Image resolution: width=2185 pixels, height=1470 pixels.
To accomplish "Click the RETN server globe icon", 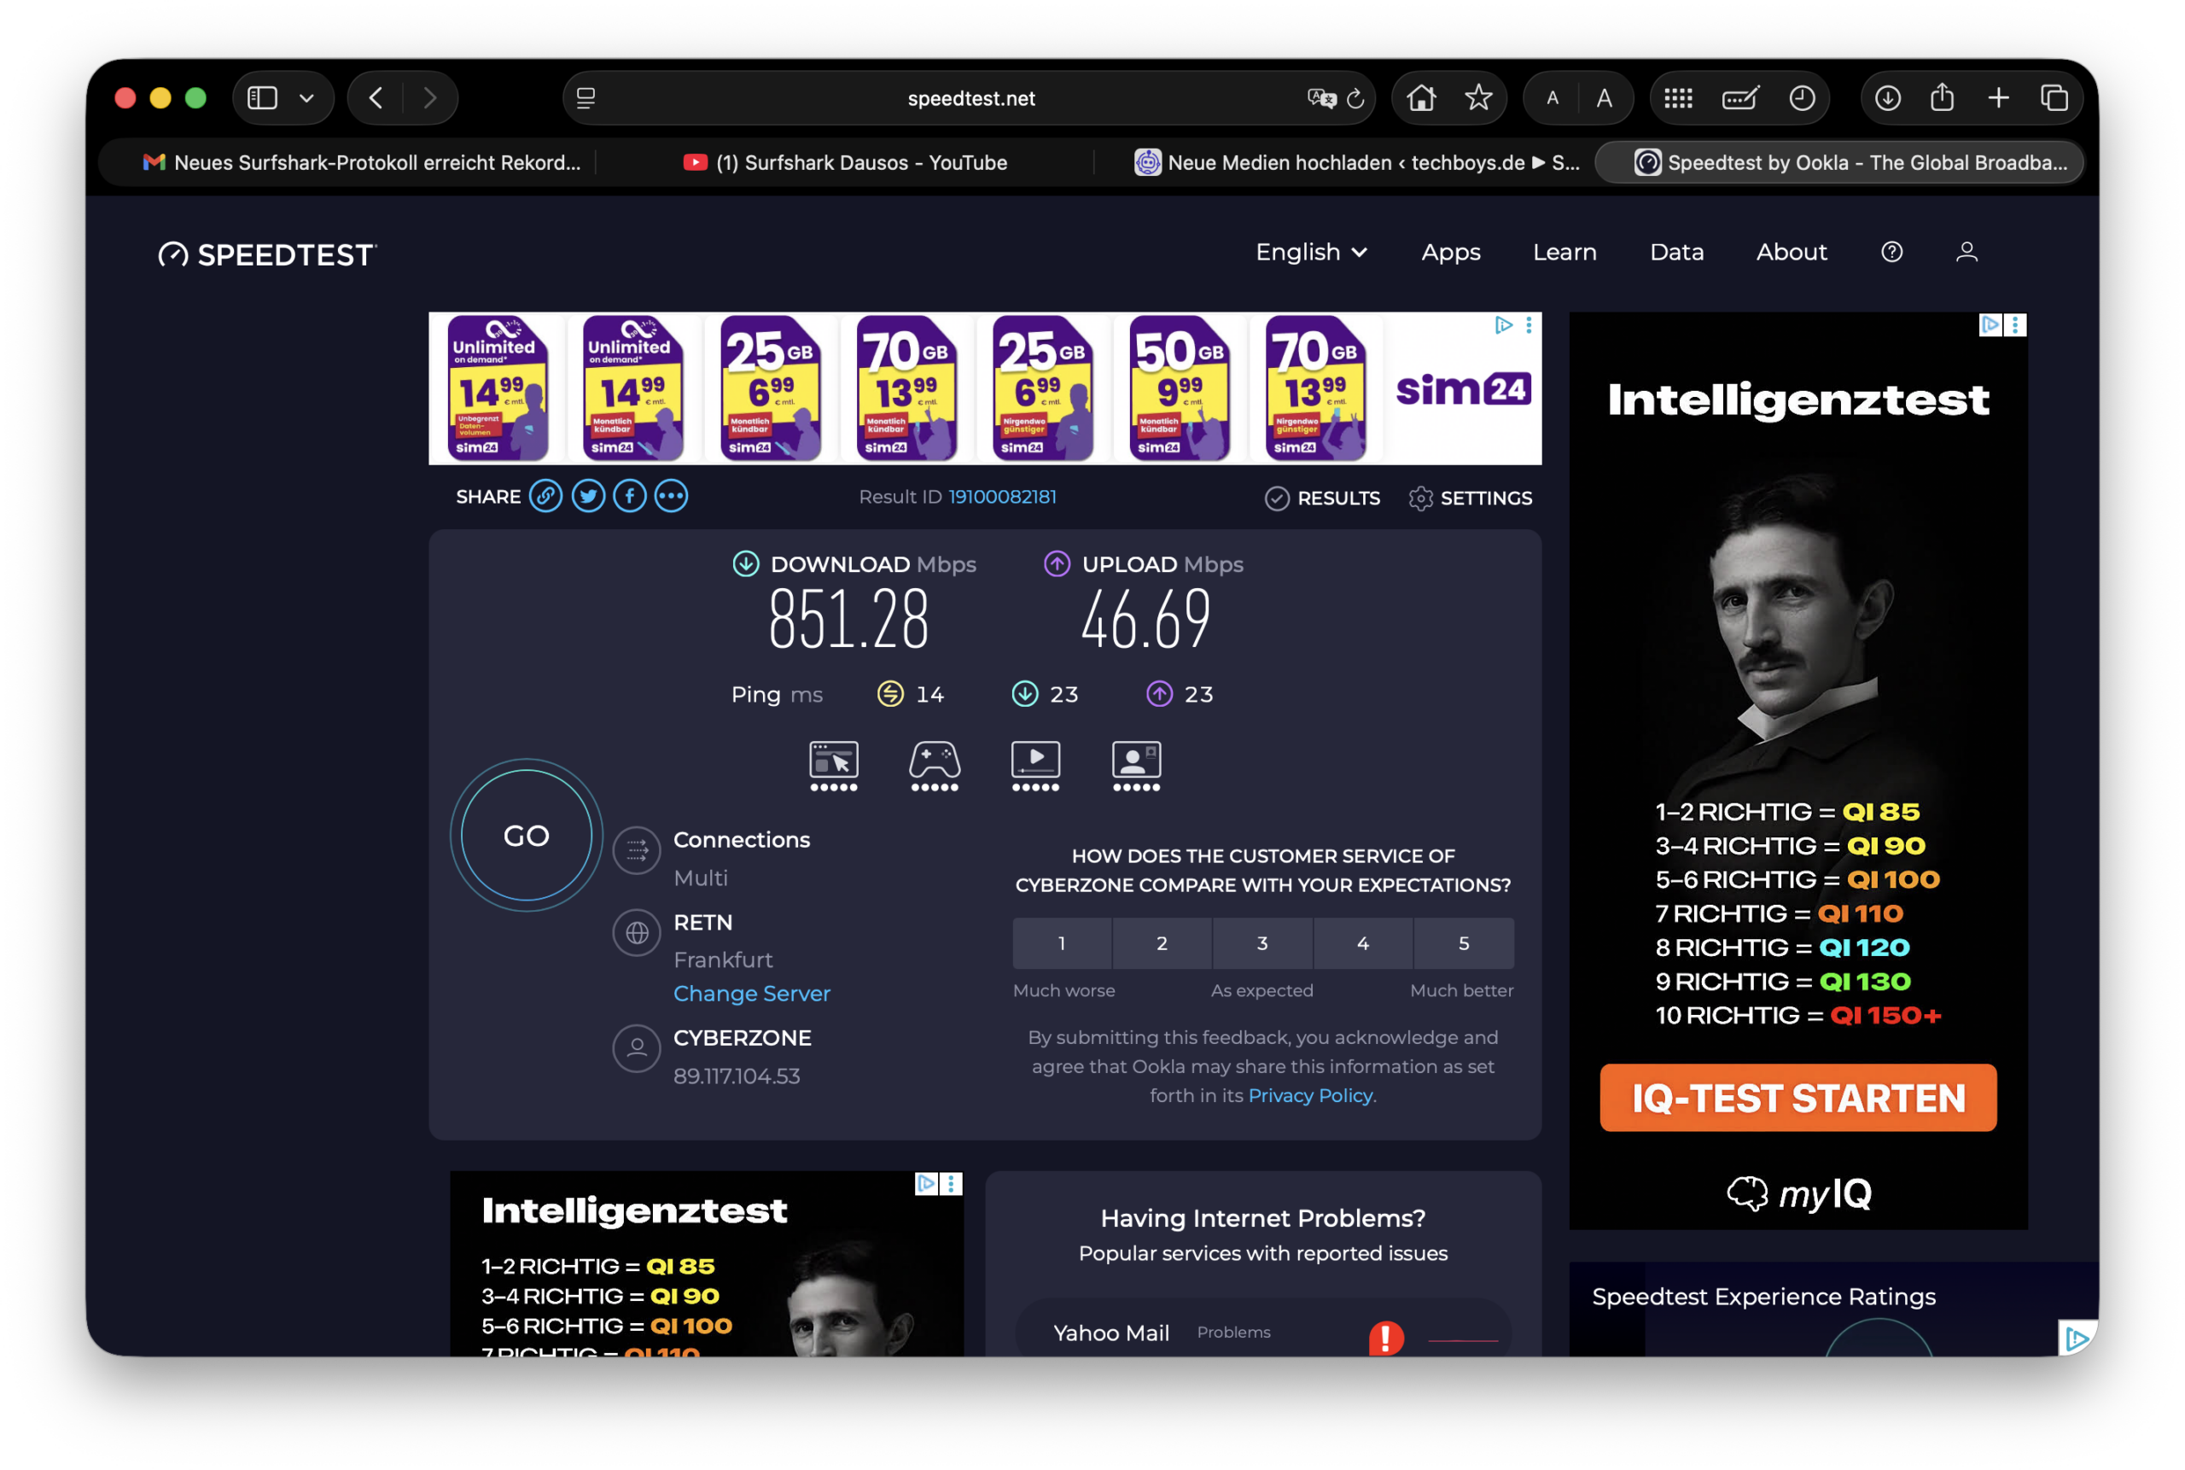I will click(637, 933).
